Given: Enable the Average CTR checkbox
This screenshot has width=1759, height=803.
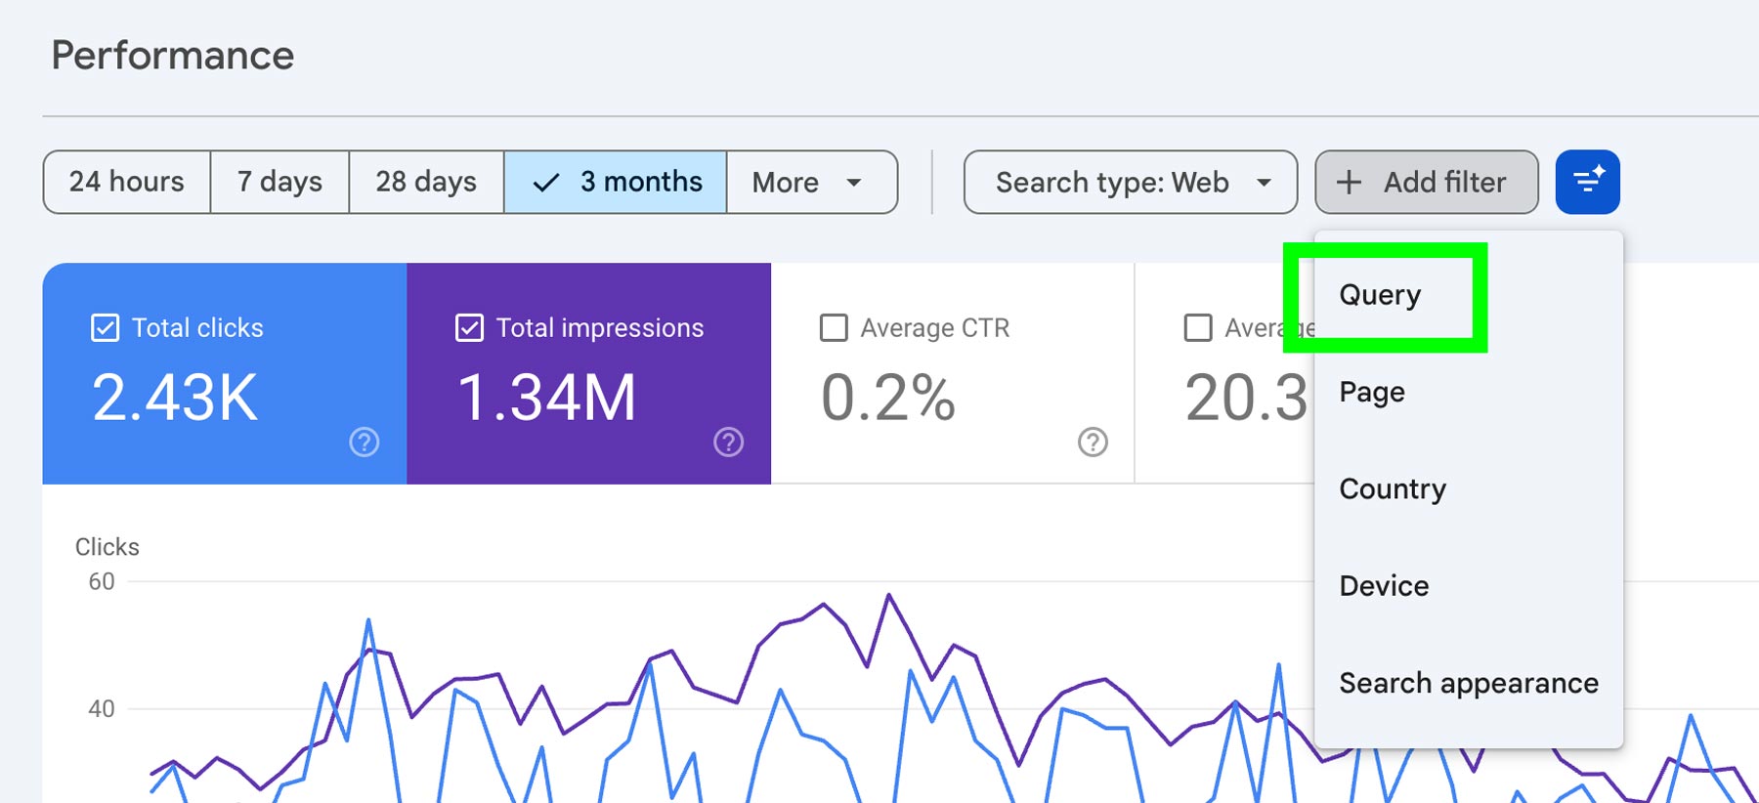Looking at the screenshot, I should [834, 328].
